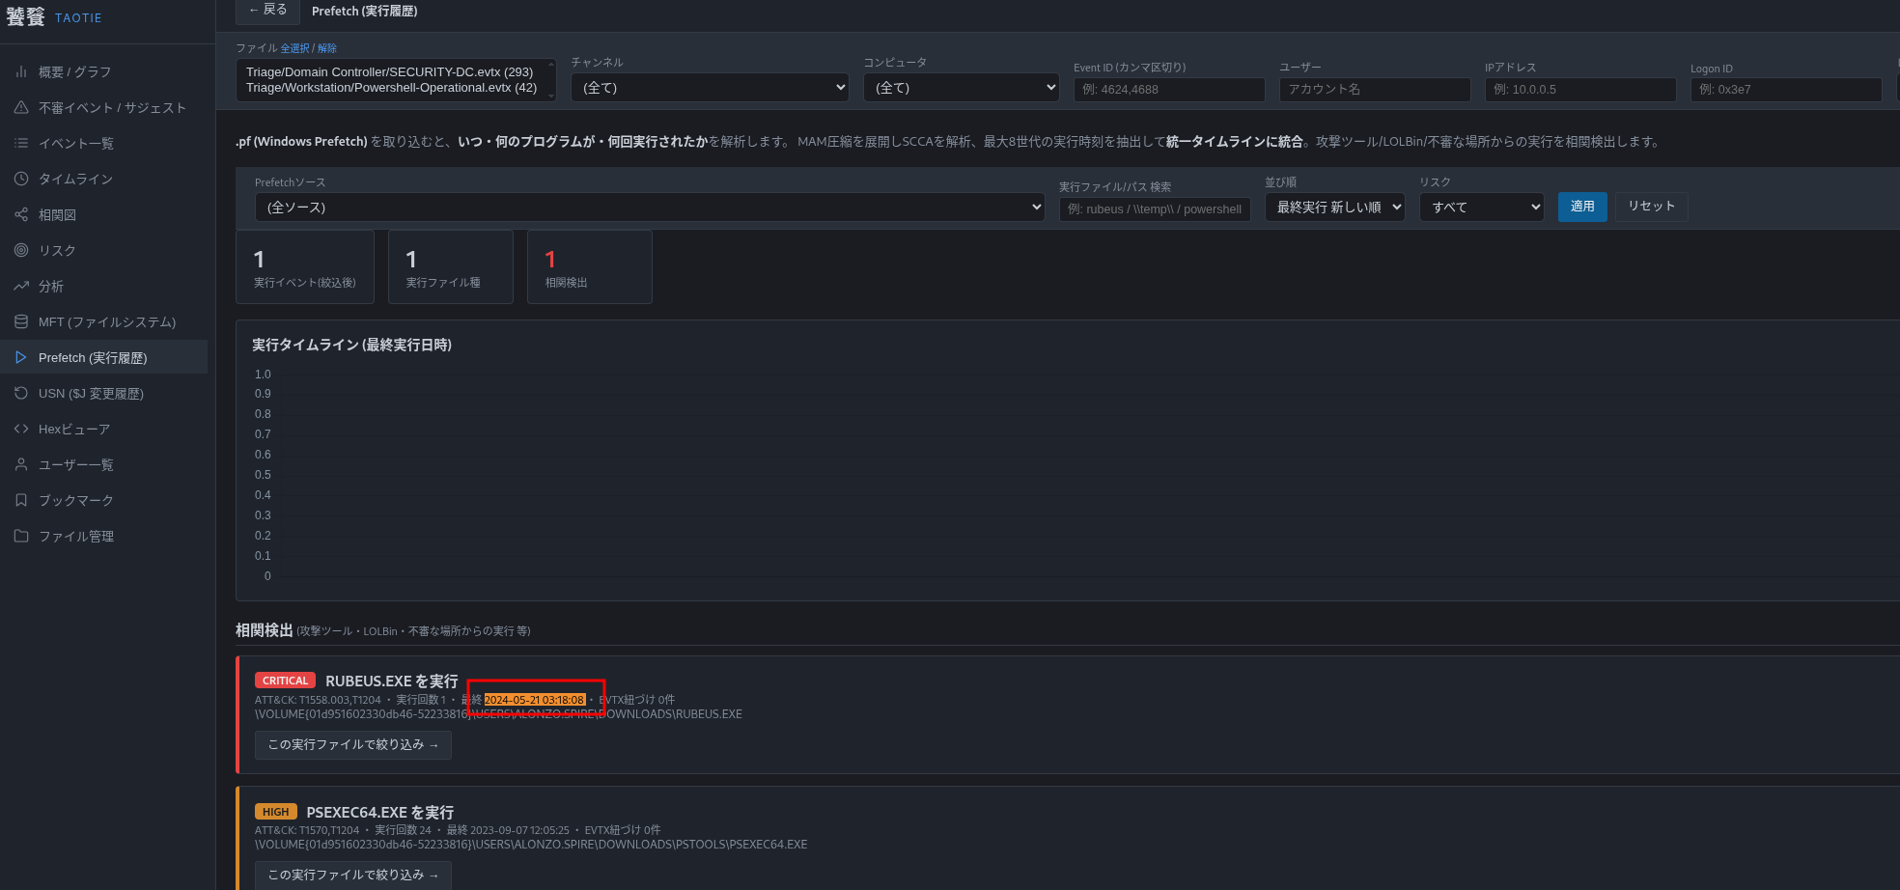Go to タイムライン page
1900x890 pixels.
point(103,179)
